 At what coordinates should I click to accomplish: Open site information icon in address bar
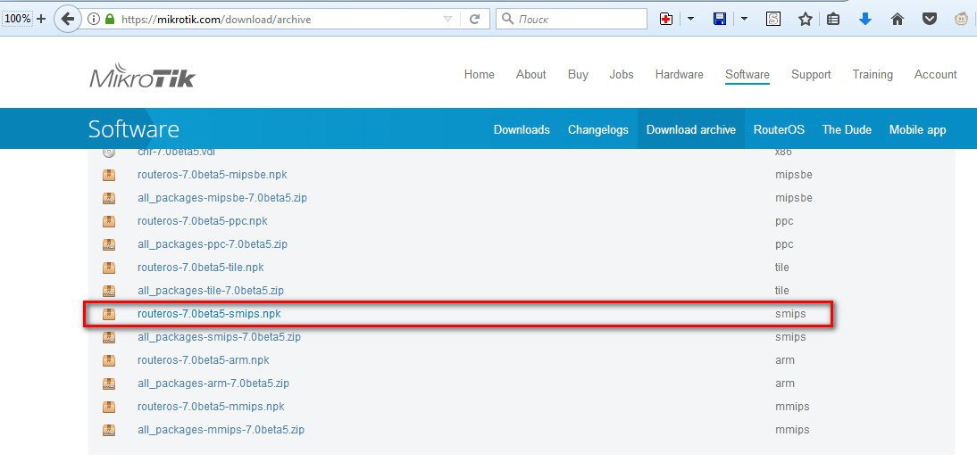tap(94, 20)
